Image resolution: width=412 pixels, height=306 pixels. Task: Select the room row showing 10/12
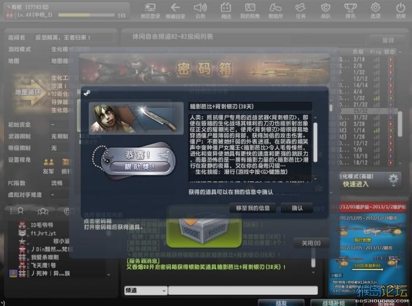367,162
